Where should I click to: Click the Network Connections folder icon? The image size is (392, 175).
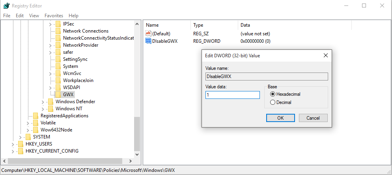(58, 31)
